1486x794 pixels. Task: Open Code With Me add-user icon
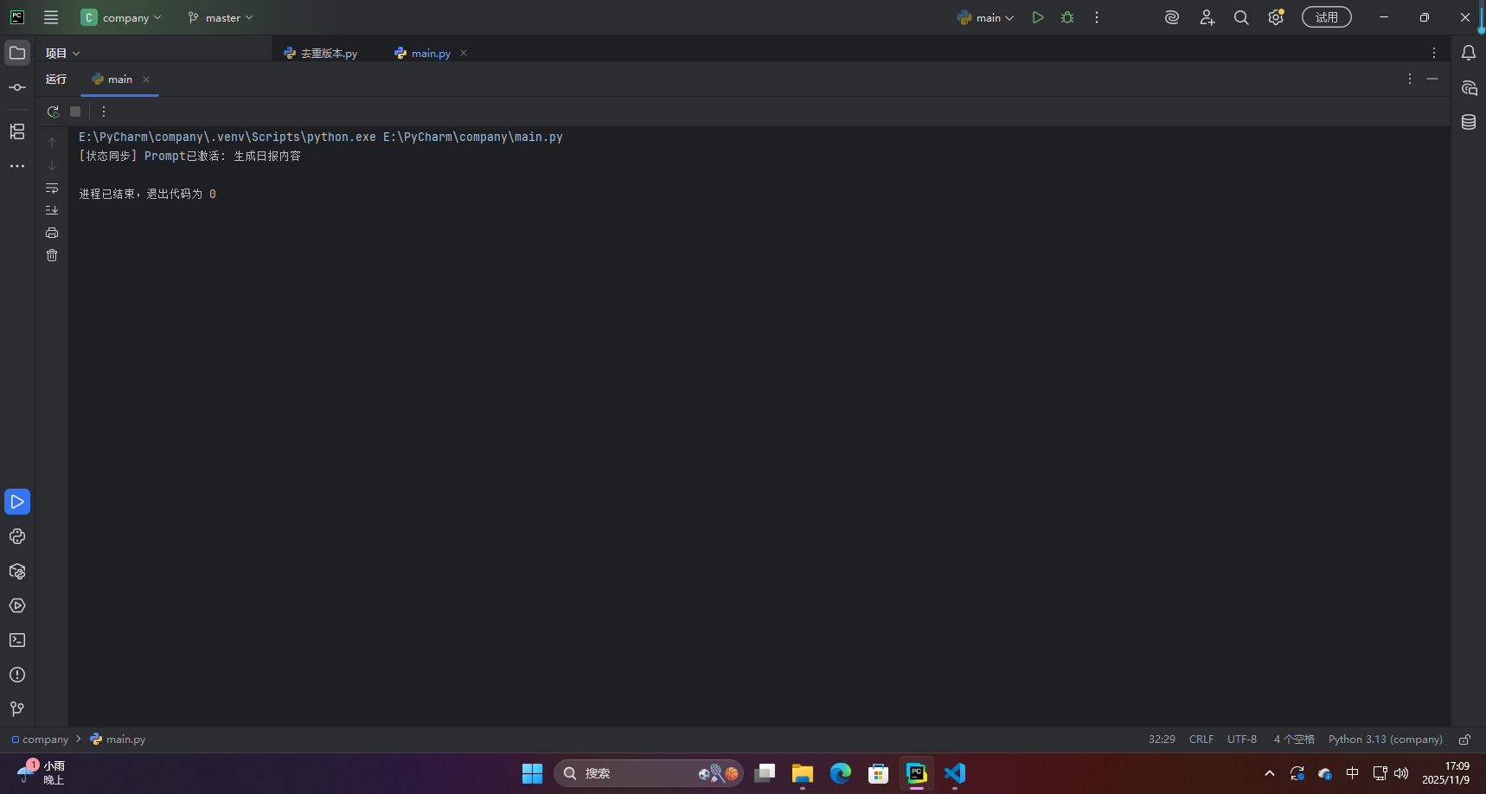pyautogui.click(x=1207, y=17)
